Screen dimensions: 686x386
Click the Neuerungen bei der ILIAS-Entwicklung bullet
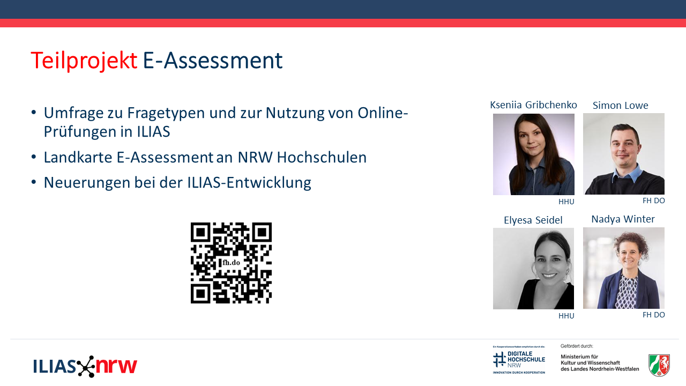coord(177,182)
